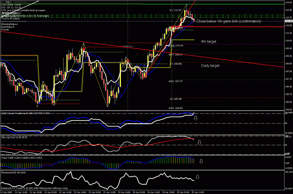This screenshot has width=293, height=194.
Task: Click the 'Trend Traffic' indicator label
Action: (22, 158)
